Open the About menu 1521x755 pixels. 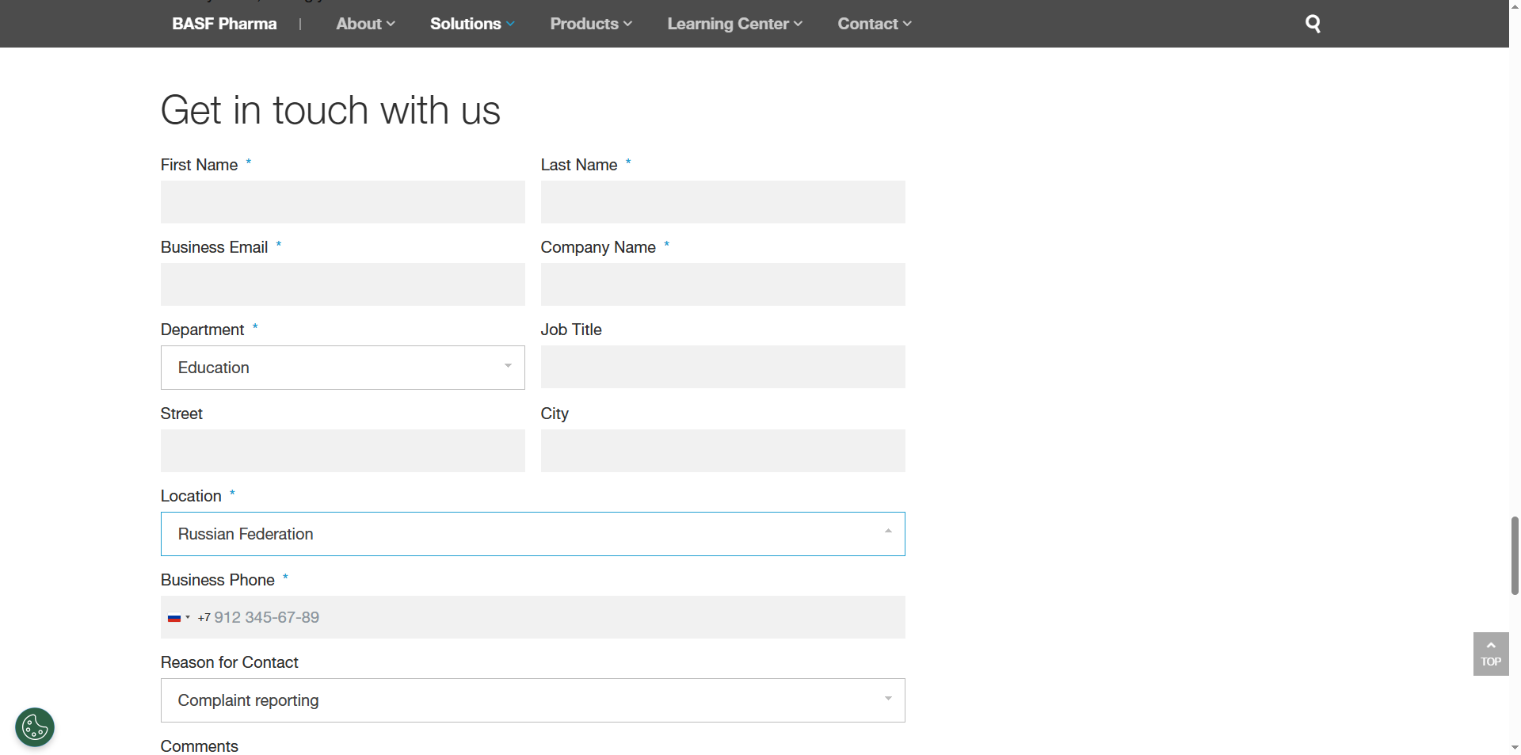pos(365,24)
